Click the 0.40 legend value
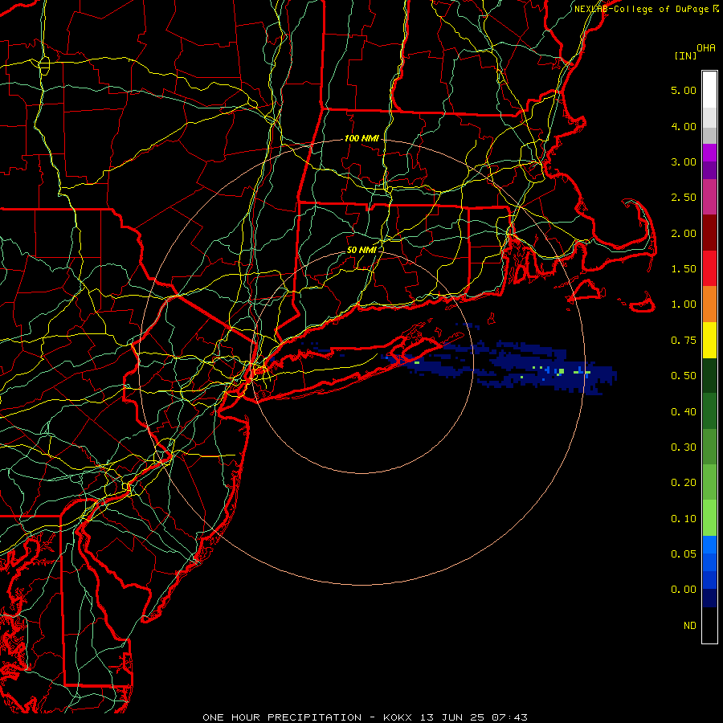 [684, 411]
